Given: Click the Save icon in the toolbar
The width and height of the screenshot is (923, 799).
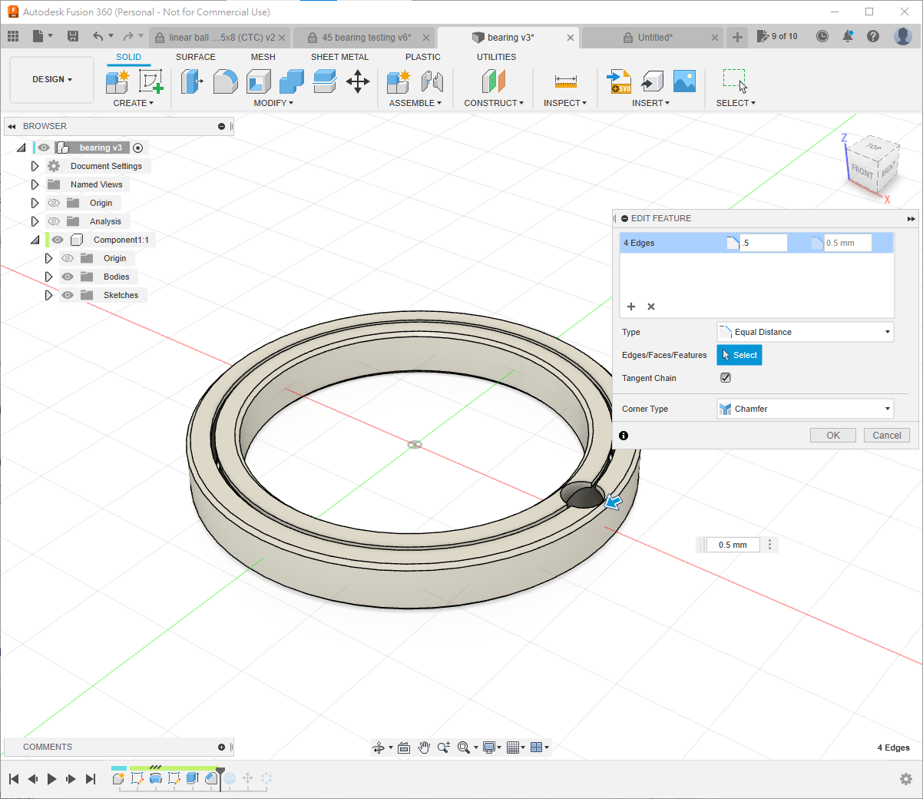Looking at the screenshot, I should coord(73,36).
